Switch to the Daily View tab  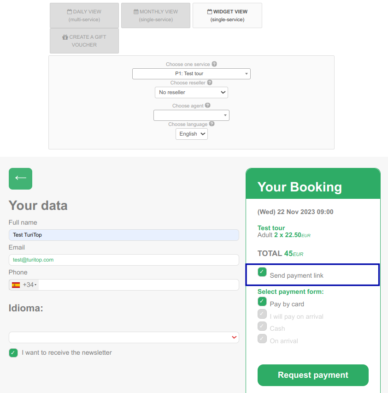[84, 16]
